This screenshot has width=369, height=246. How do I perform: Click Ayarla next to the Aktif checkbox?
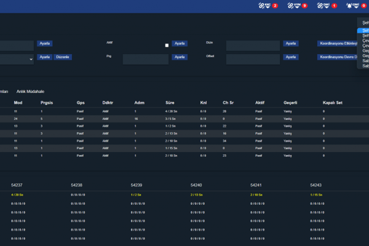coord(180,44)
